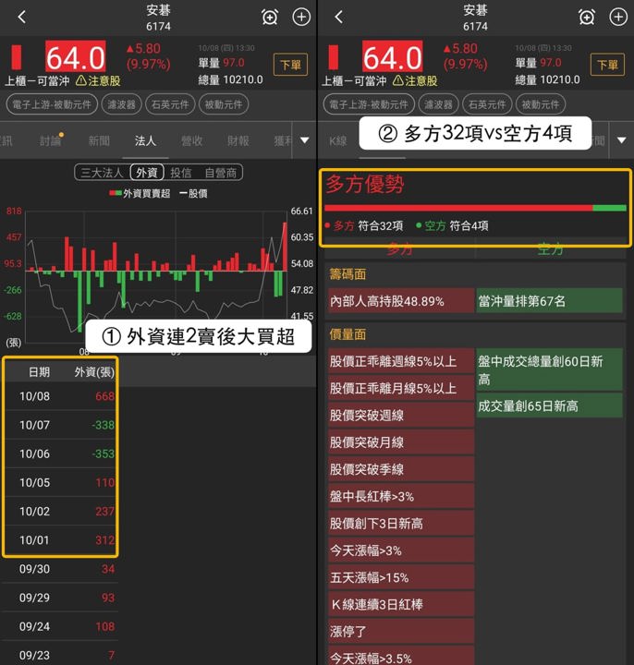Tap the 多方/空方 ratio bar
The height and width of the screenshot is (665, 634).
475,208
